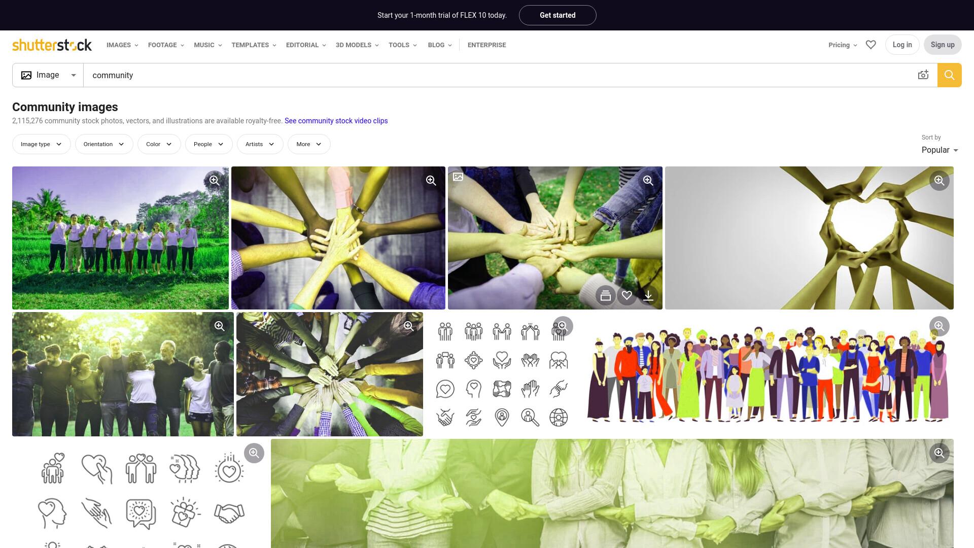Expand the Color filter
Viewport: 974px width, 548px height.
click(159, 144)
